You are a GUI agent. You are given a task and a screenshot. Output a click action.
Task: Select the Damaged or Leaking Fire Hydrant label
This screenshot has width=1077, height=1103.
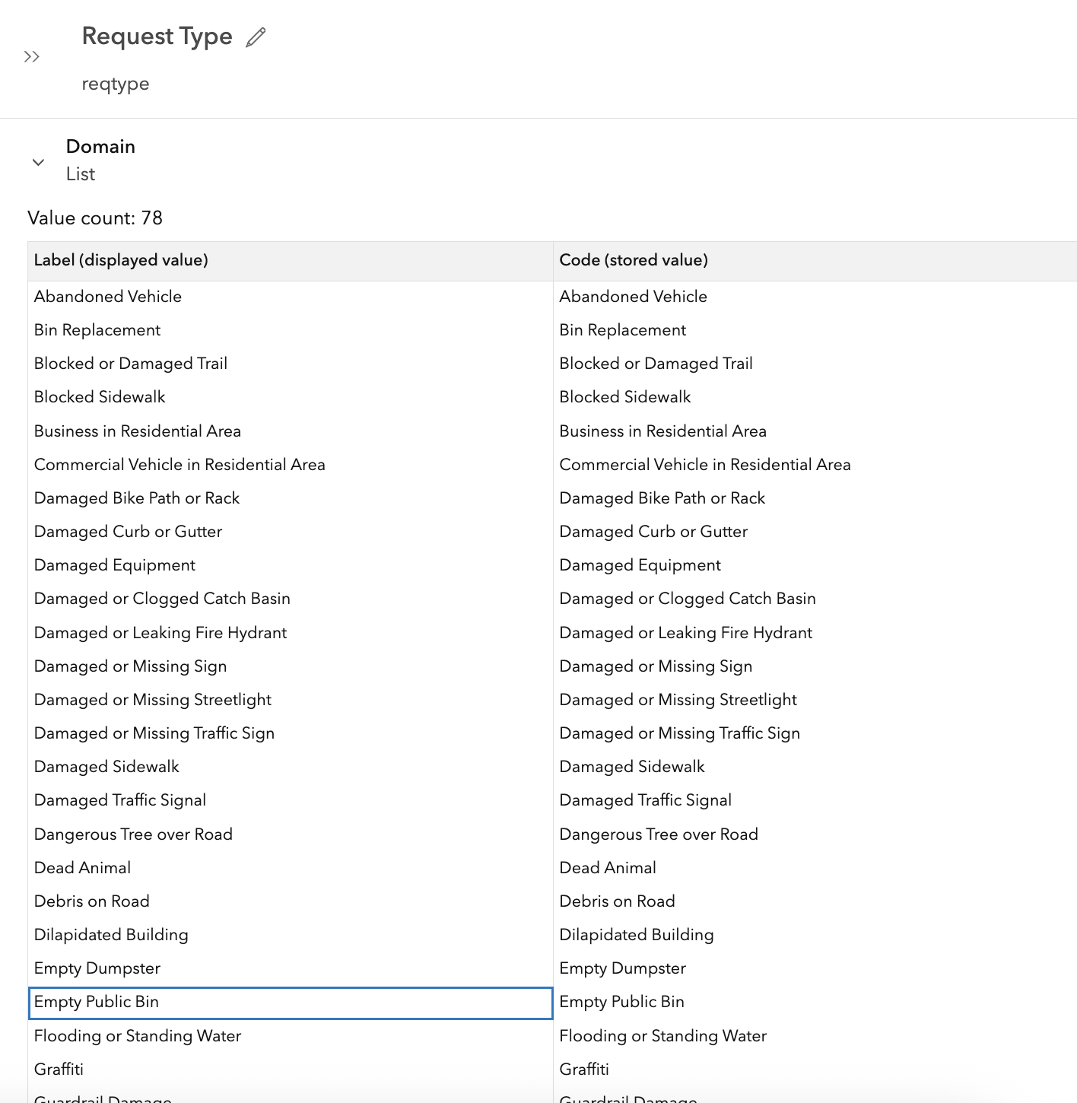click(x=160, y=632)
